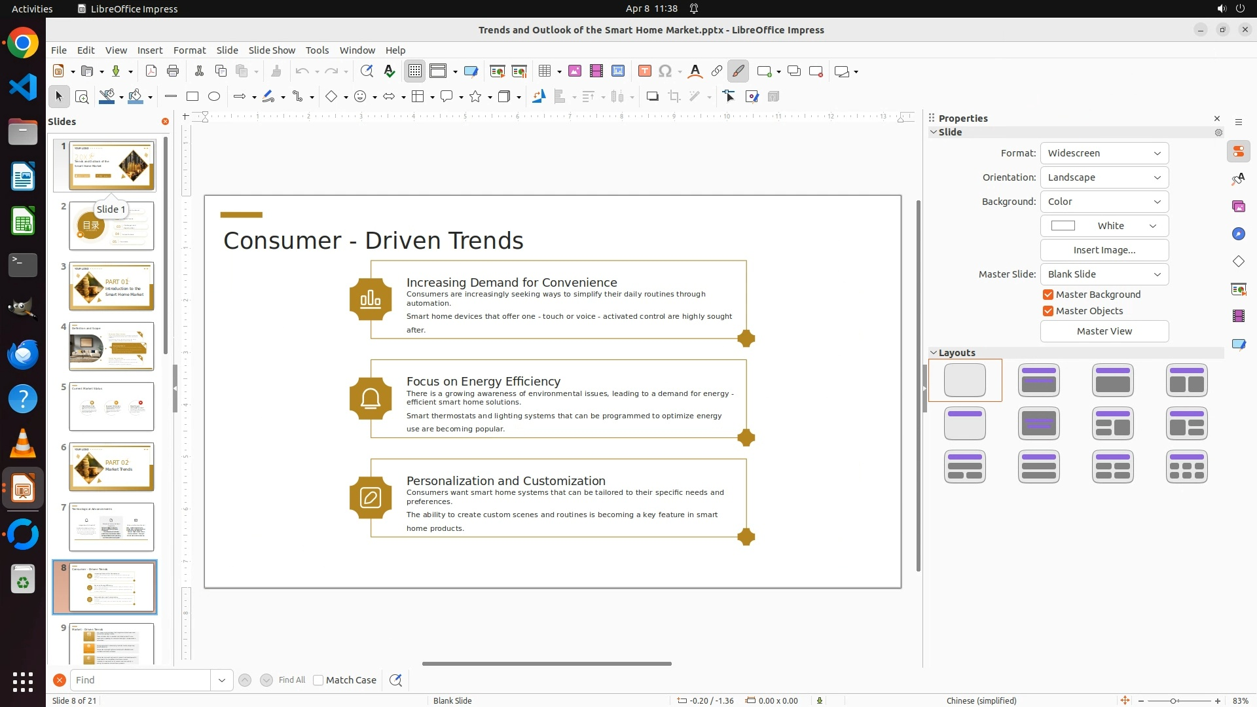Select the Ellipse shape tool

click(x=214, y=97)
